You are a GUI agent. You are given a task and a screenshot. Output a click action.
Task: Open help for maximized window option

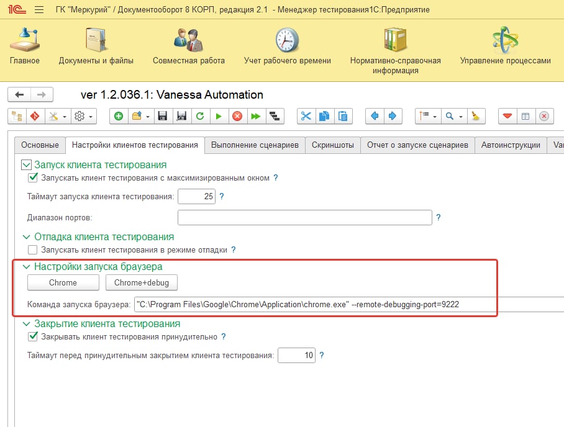point(276,178)
